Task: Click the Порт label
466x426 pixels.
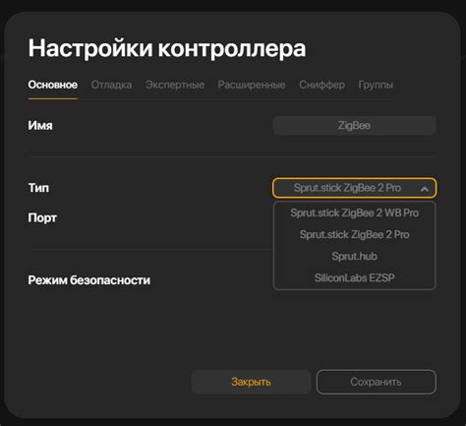Action: 42,218
